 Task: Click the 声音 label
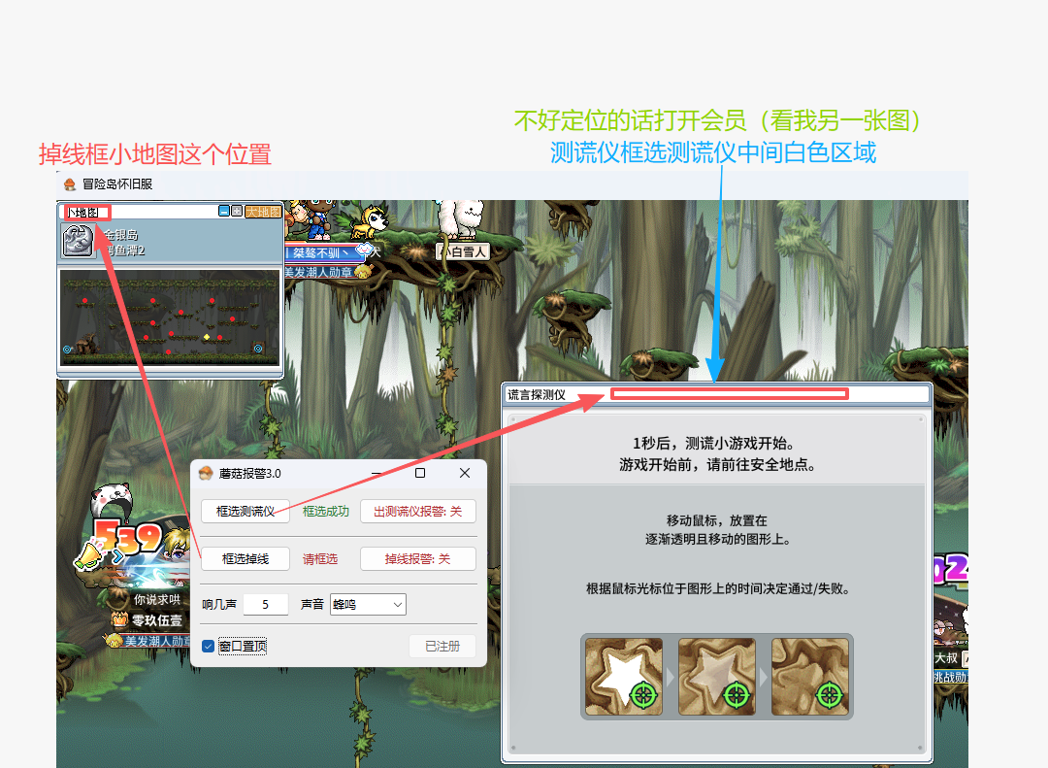coord(312,604)
